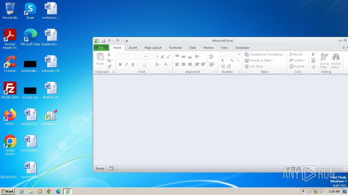Click Accounting Number Format dollar sign
This screenshot has width=348, height=195.
tap(222, 60)
